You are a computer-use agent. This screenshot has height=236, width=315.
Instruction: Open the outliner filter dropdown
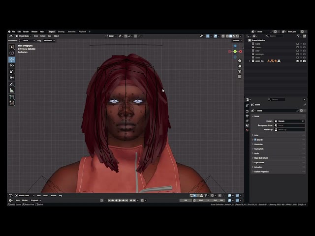click(x=299, y=36)
